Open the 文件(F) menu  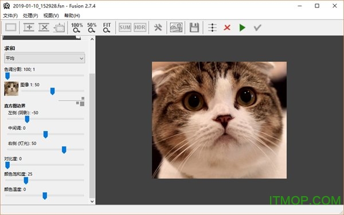tap(10, 15)
